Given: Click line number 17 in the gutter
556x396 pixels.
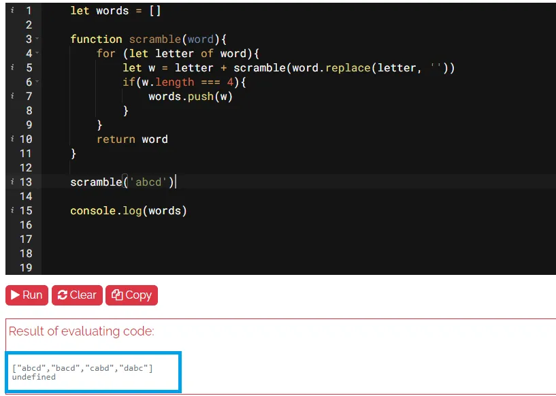Looking at the screenshot, I should point(26,240).
